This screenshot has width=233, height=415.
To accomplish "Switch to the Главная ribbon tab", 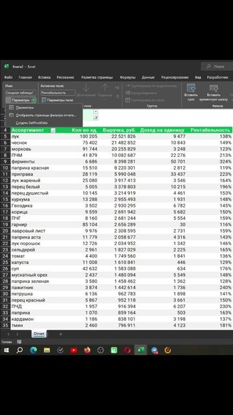I will pos(25,77).
